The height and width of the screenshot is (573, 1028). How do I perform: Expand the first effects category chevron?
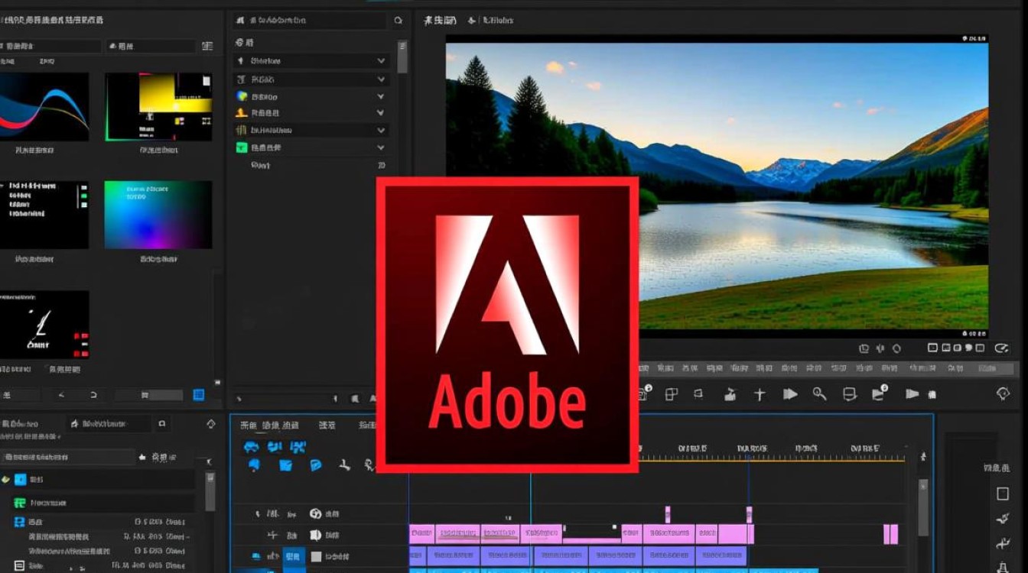click(381, 61)
